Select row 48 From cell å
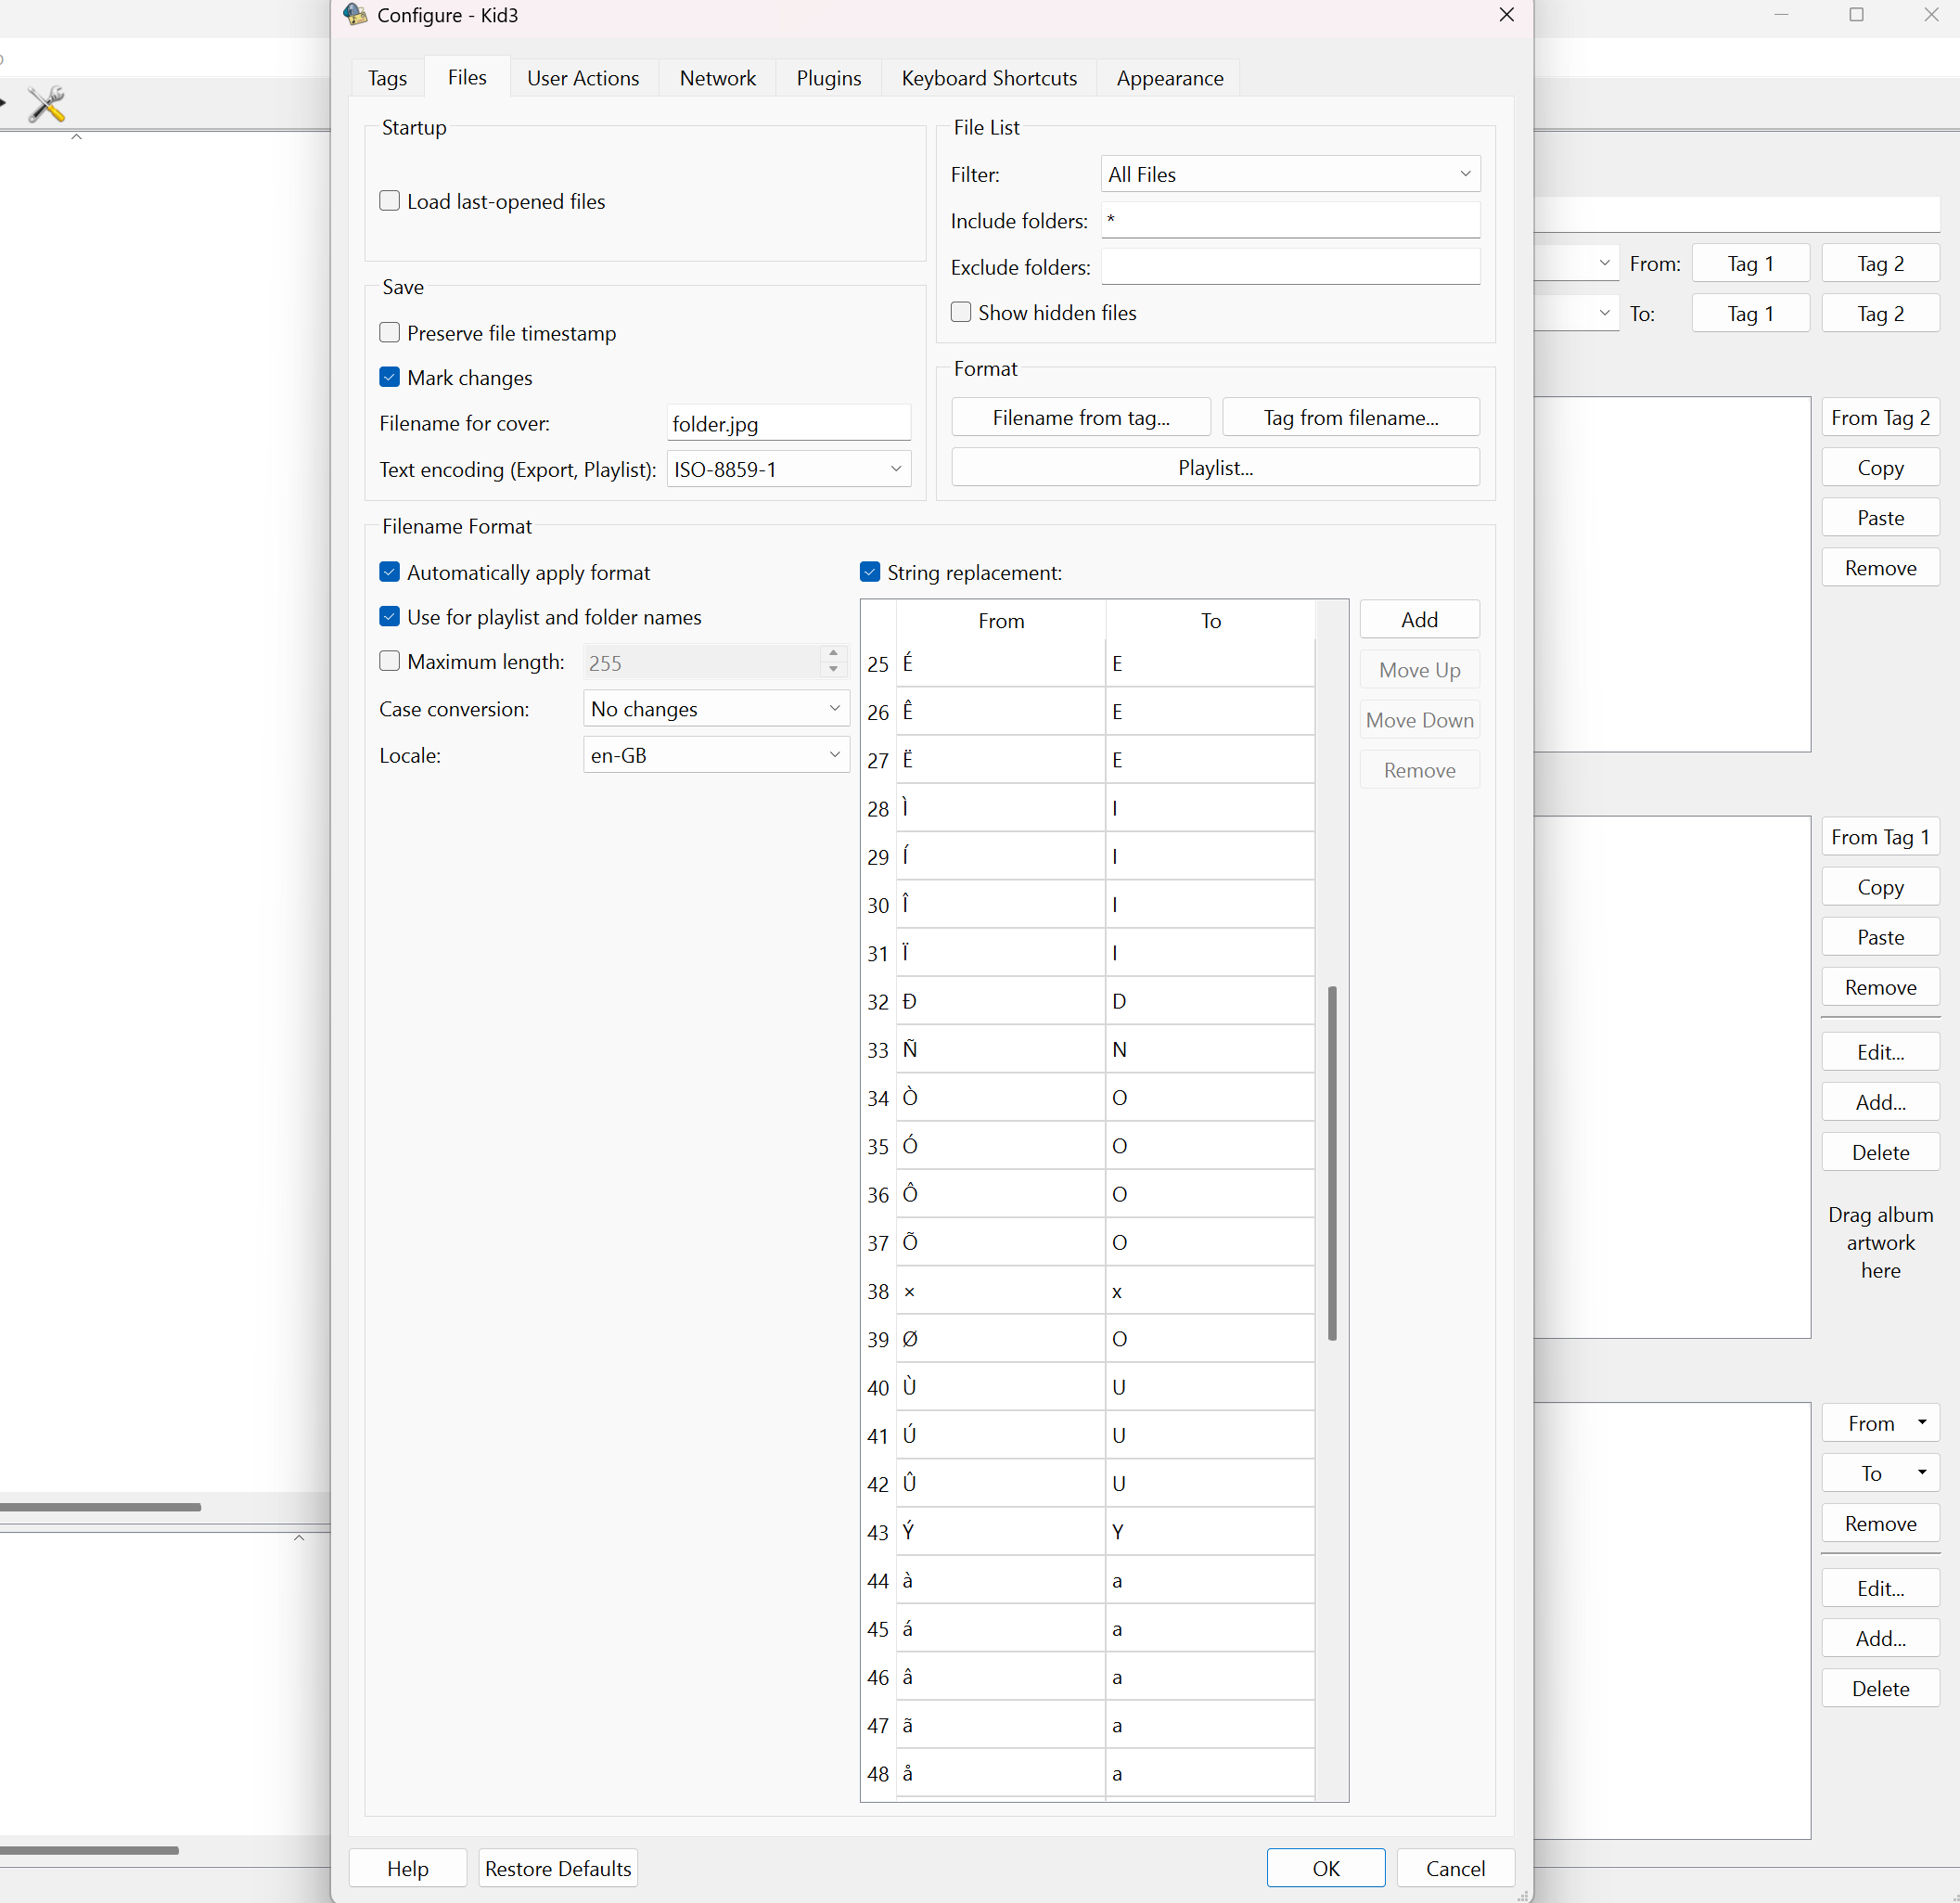Viewport: 1960px width, 1903px height. coord(1000,1774)
